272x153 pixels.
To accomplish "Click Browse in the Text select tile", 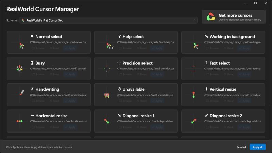I will (x=212, y=74).
